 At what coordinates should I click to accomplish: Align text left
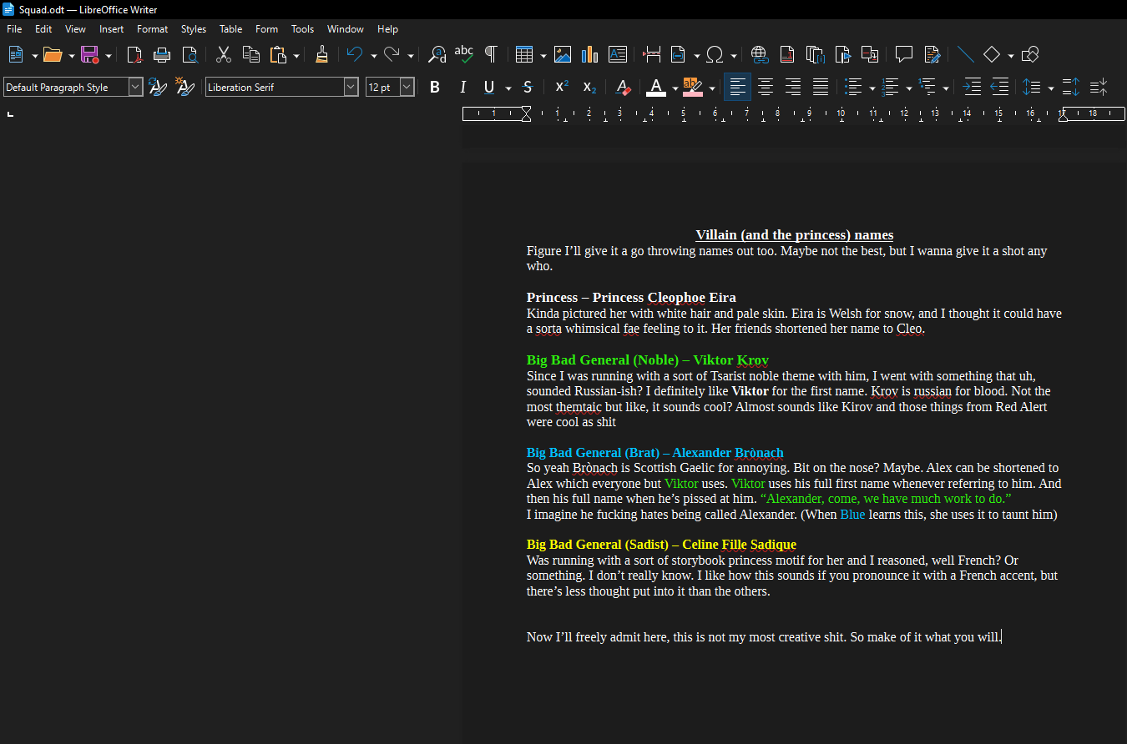pos(737,87)
